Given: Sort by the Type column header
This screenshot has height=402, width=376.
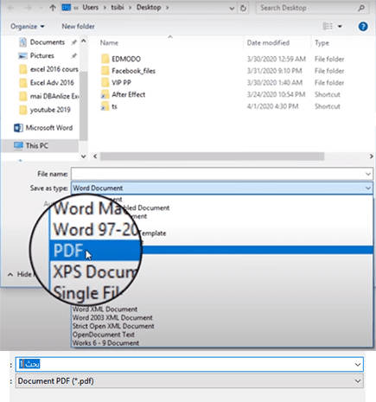Looking at the screenshot, I should pos(322,43).
